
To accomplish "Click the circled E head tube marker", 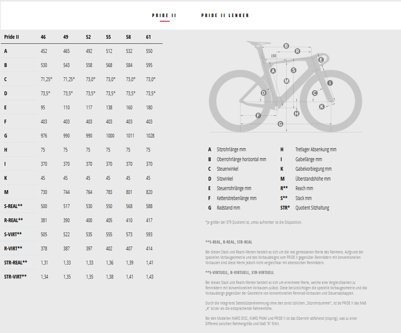I will click(321, 60).
